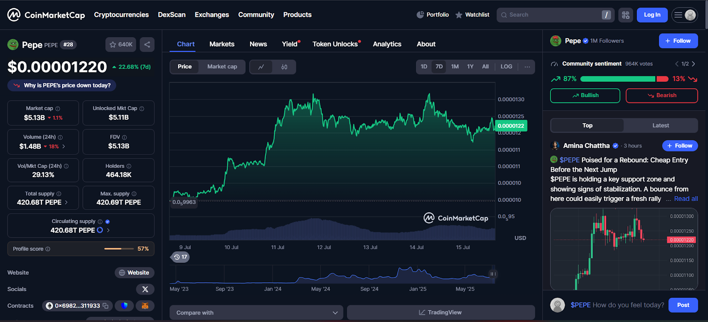Open the chart more options ellipsis
This screenshot has width=708, height=322.
[527, 67]
